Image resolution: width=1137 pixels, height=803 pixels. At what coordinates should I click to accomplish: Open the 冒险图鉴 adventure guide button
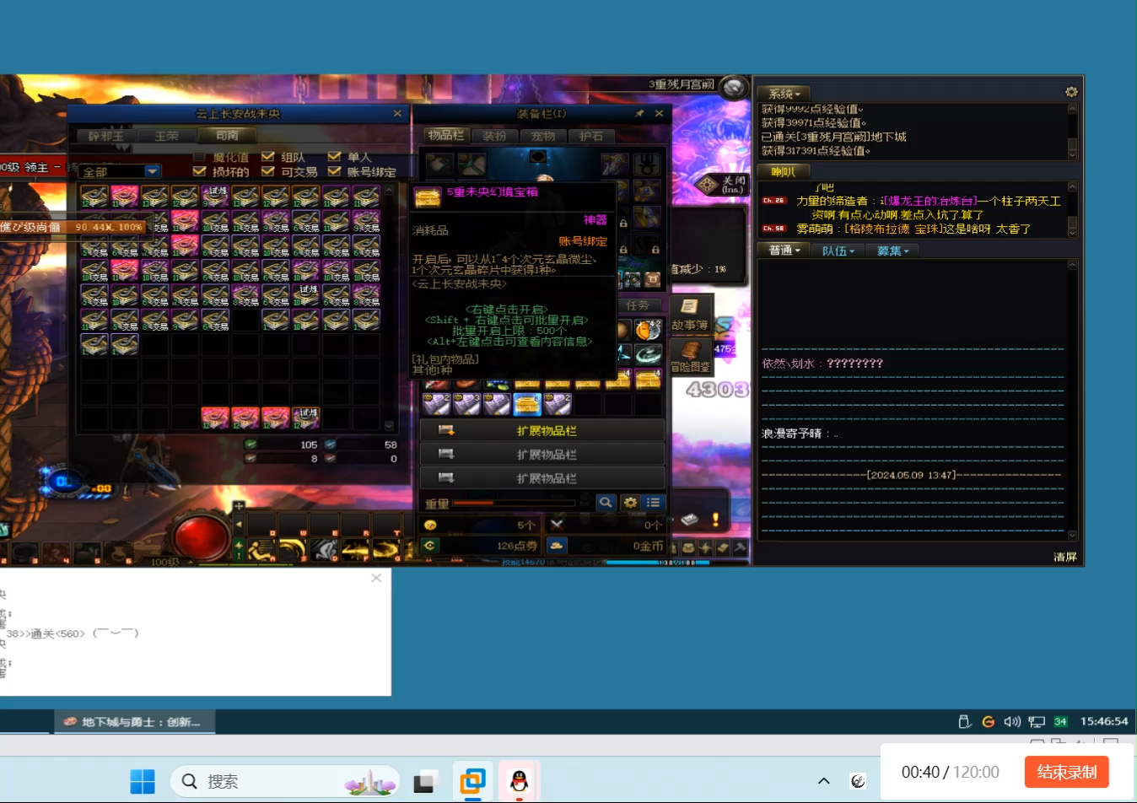pos(691,356)
